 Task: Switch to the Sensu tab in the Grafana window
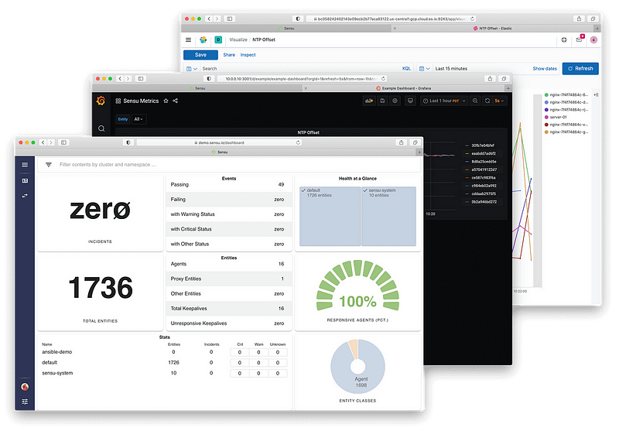click(197, 88)
